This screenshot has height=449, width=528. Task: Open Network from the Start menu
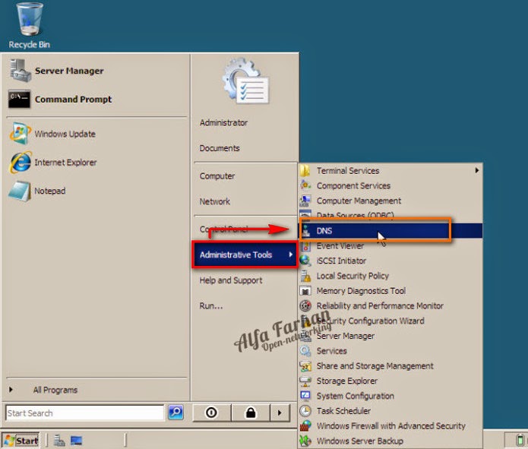[215, 201]
